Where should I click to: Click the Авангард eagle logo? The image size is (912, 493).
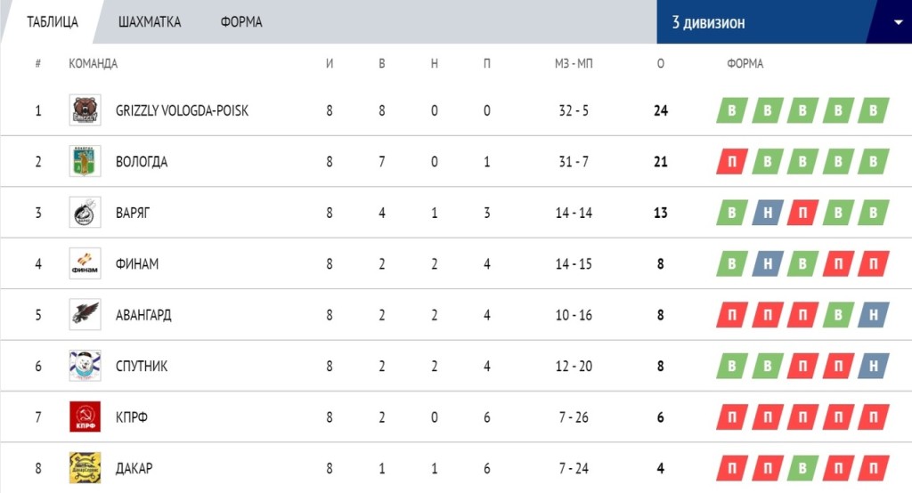click(85, 314)
